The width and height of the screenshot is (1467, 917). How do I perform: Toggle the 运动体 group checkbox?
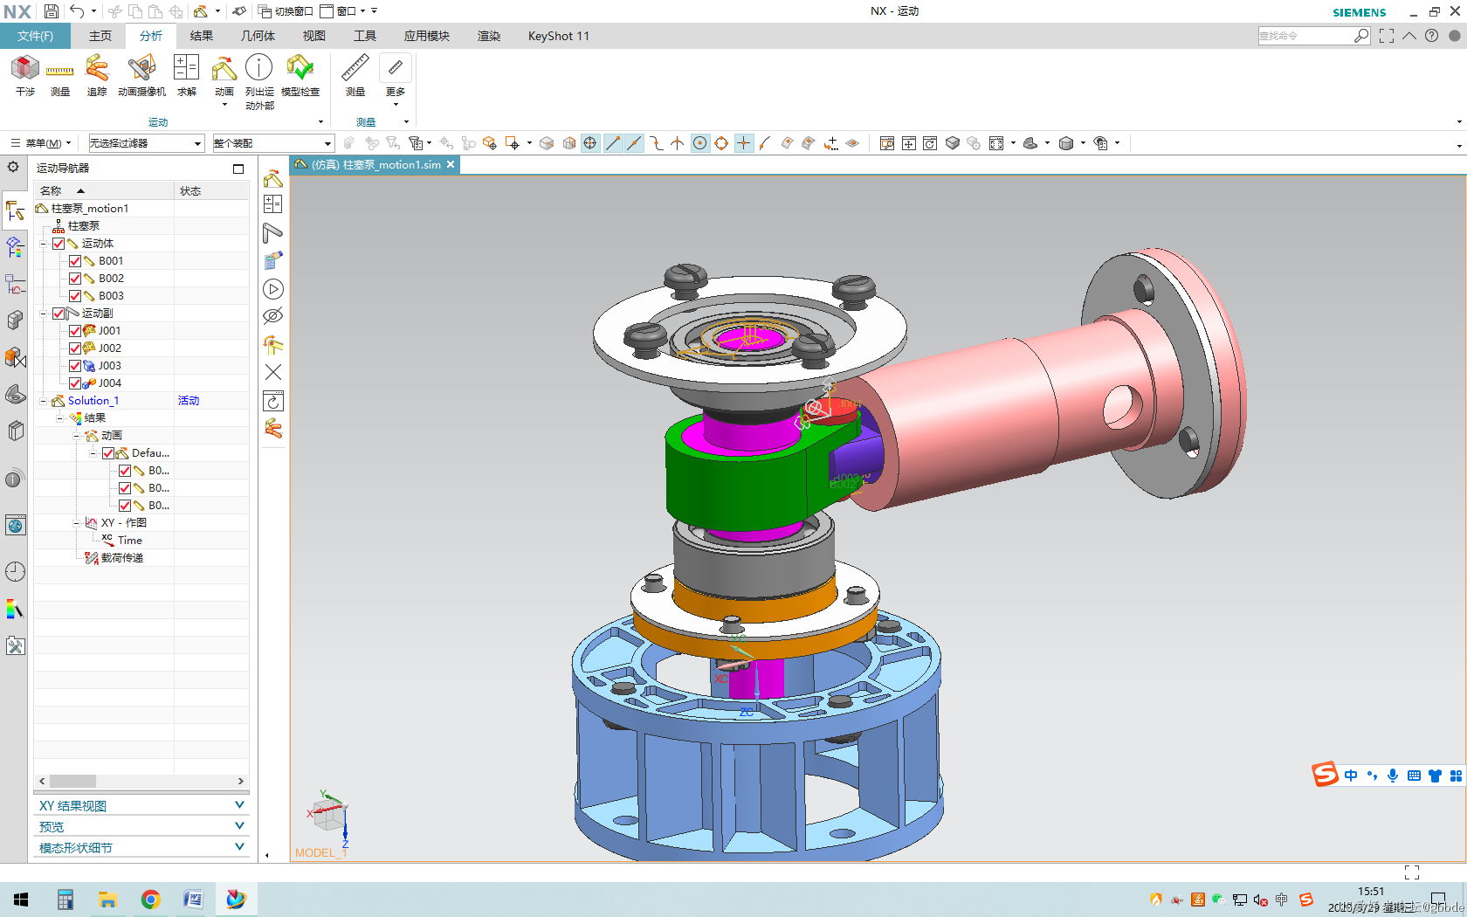click(59, 244)
